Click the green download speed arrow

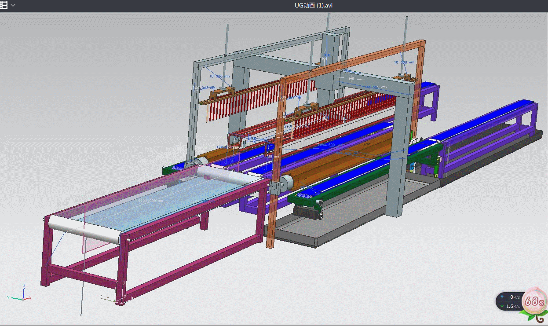click(502, 306)
